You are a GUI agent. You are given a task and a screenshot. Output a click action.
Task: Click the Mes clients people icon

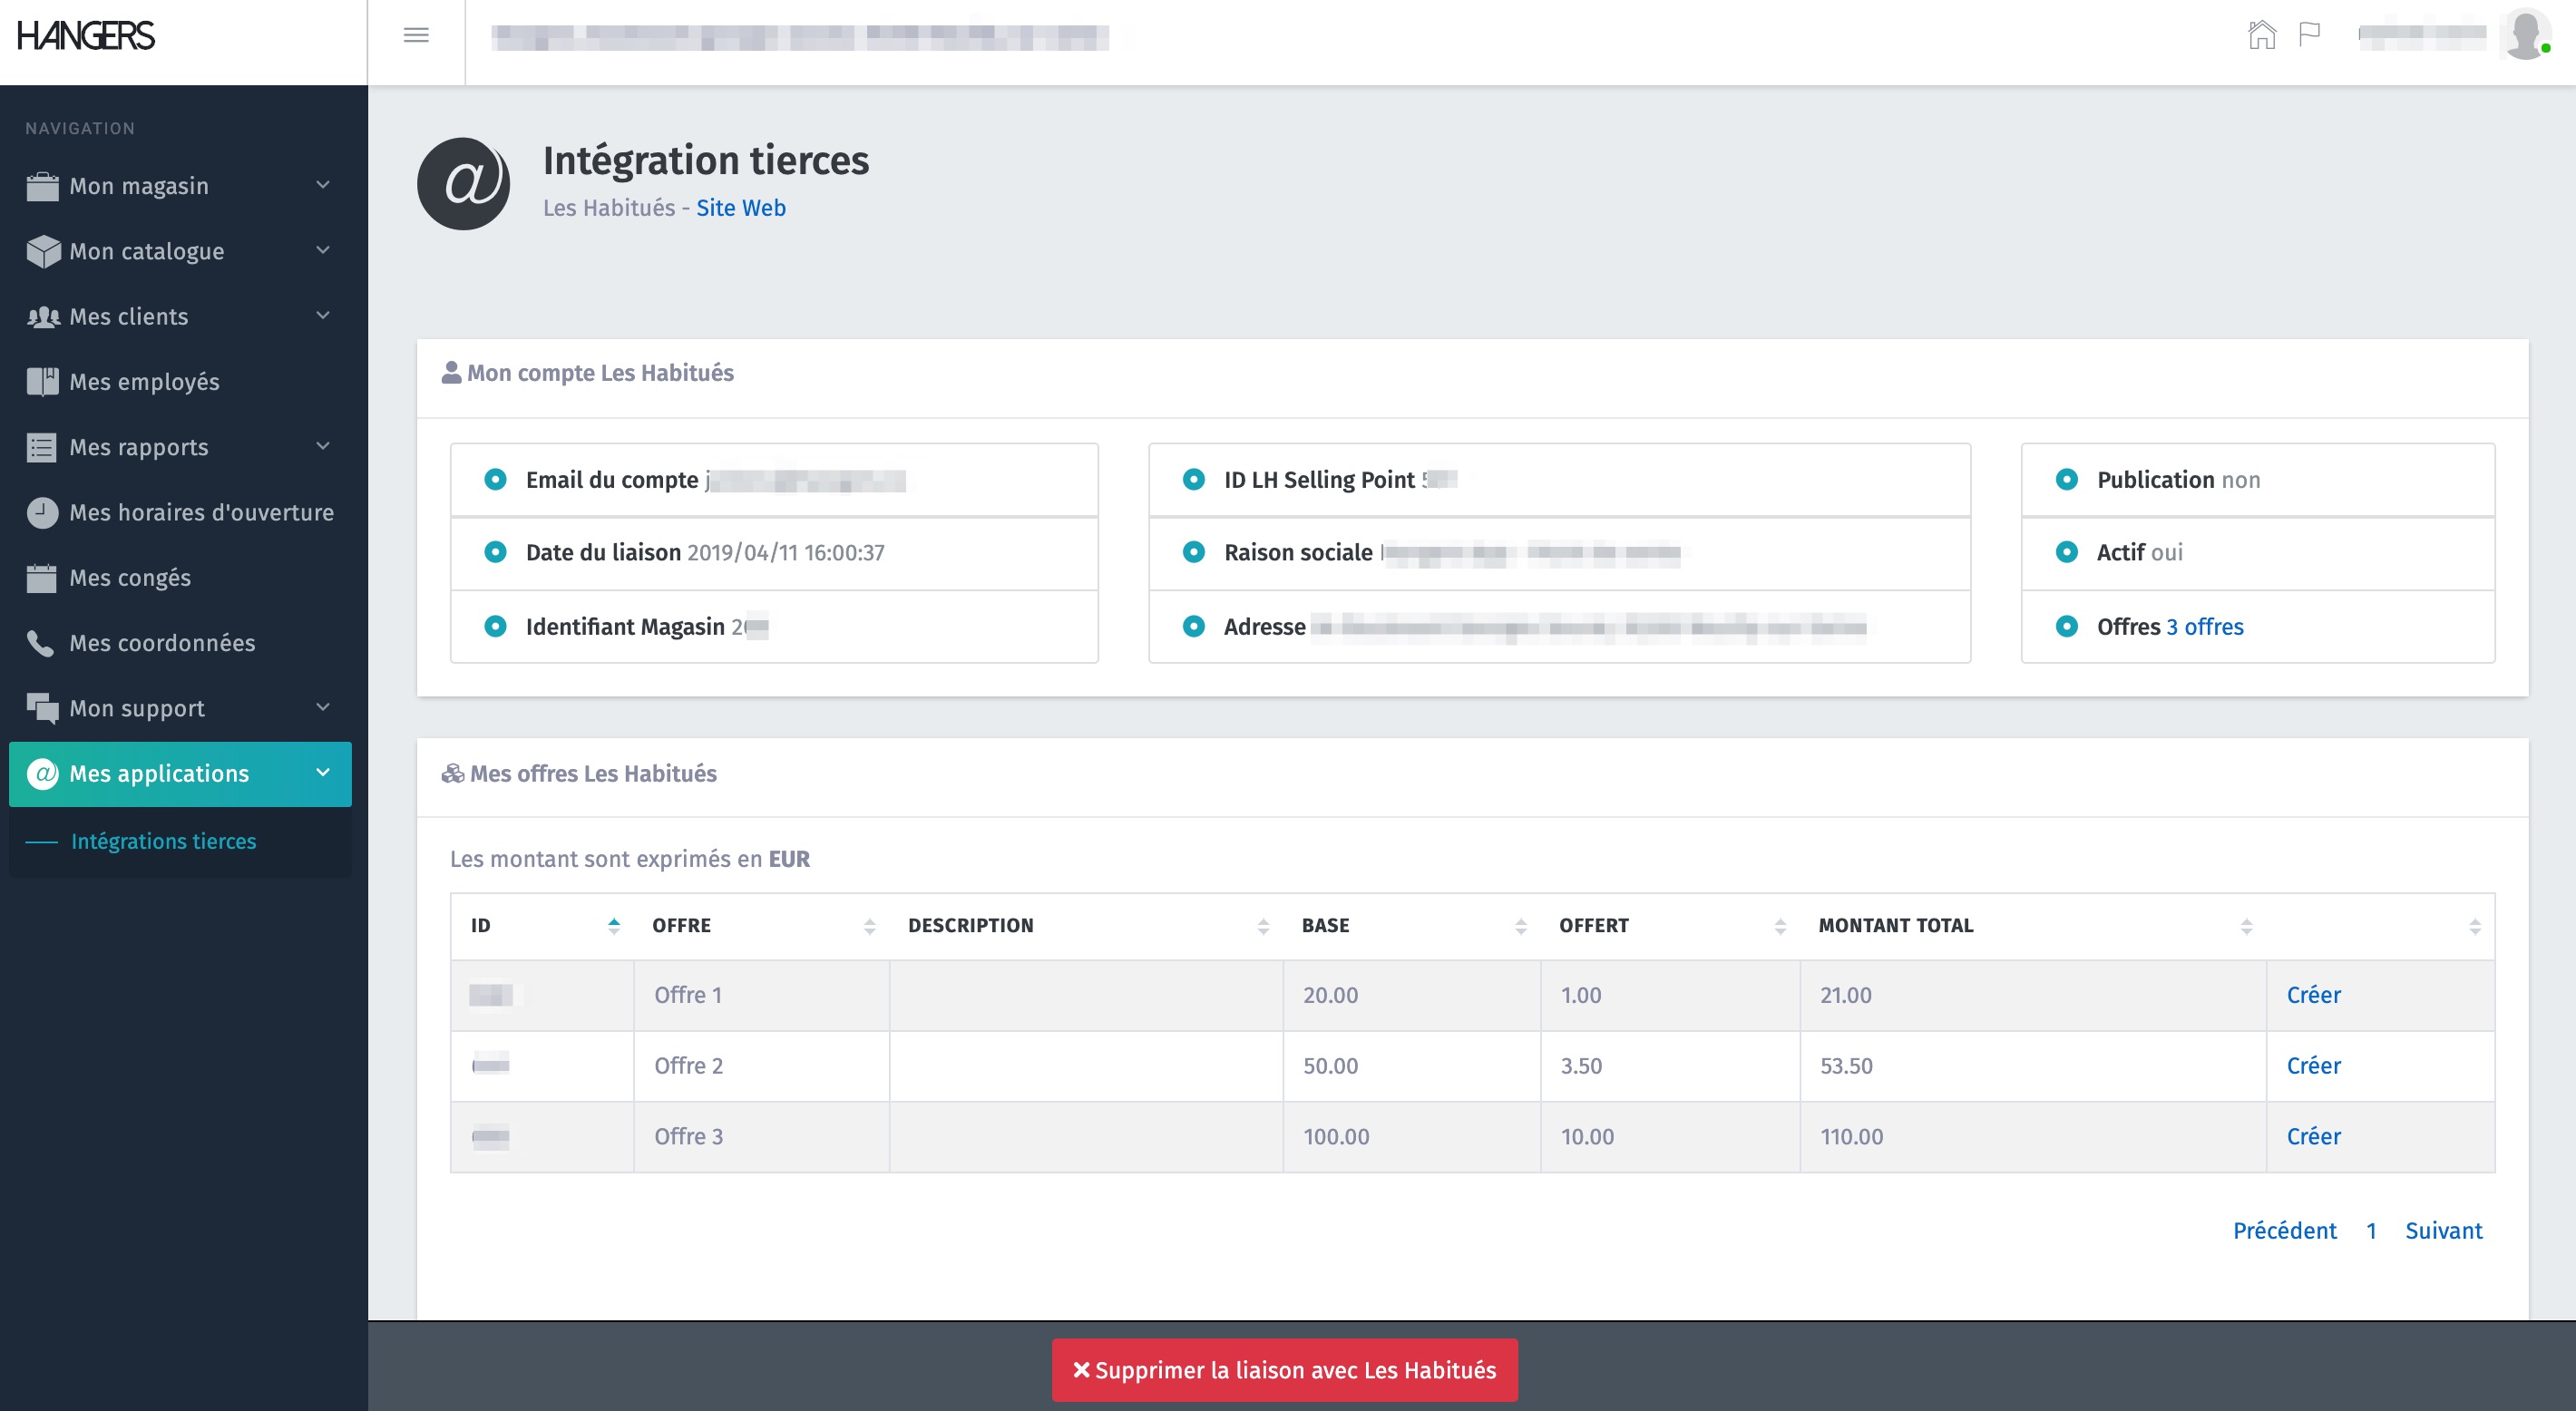[42, 317]
